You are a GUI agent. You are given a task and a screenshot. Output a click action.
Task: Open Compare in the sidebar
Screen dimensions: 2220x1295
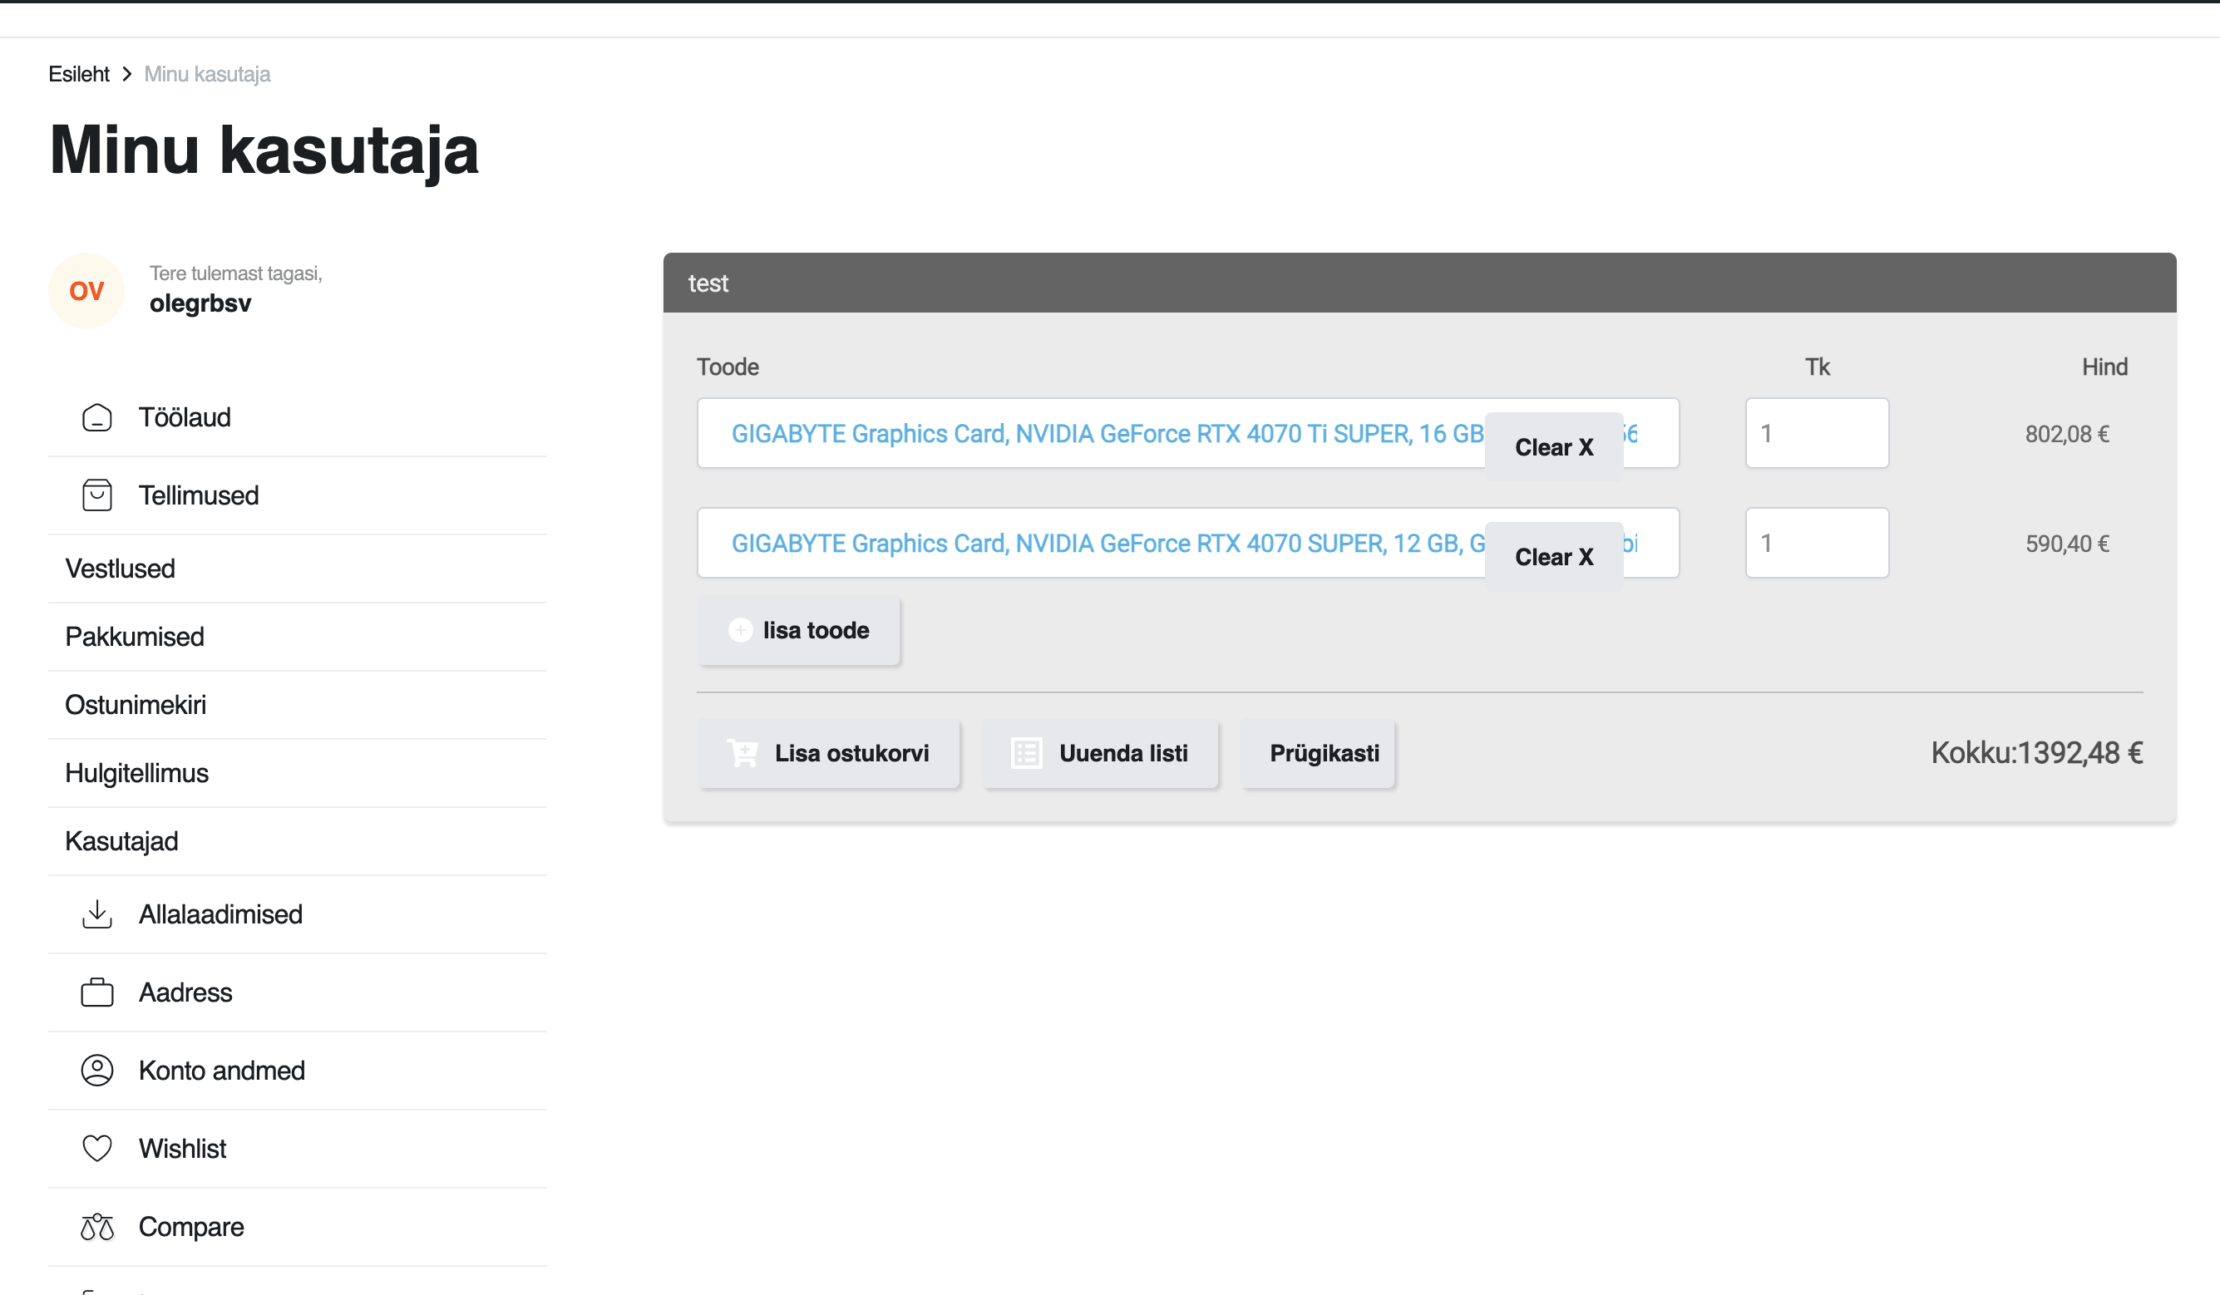point(298,1226)
